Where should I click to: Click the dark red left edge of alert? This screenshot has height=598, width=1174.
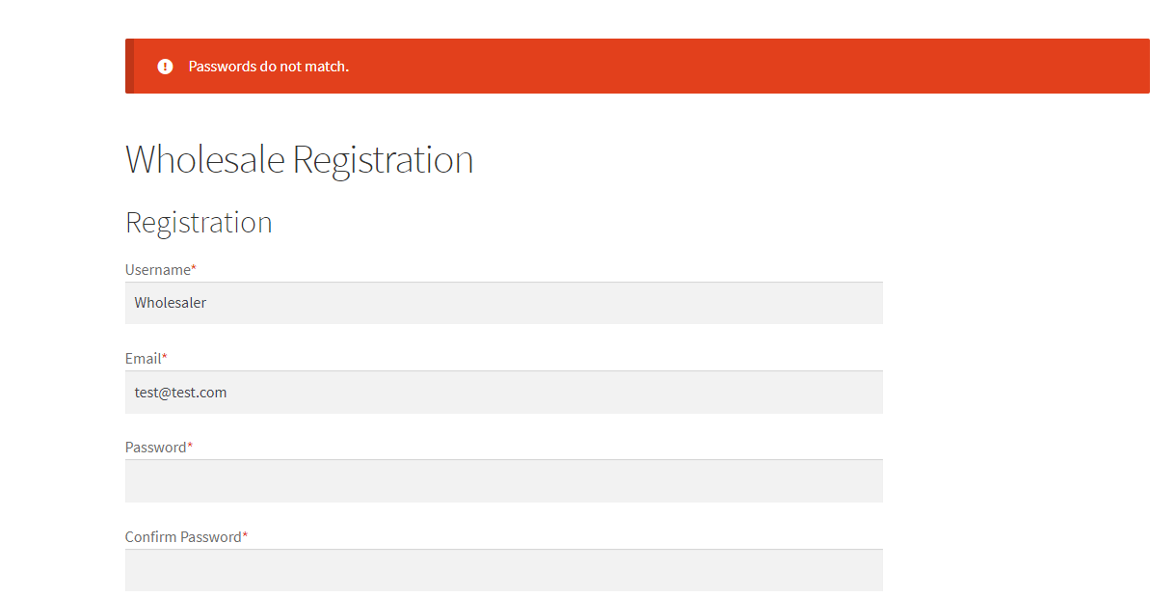pos(129,67)
